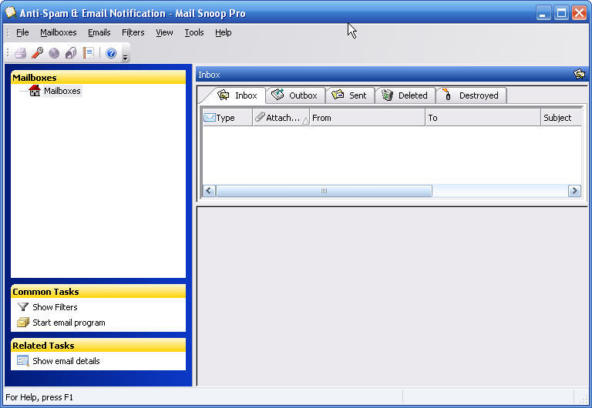Click the Show email details link

coord(66,361)
